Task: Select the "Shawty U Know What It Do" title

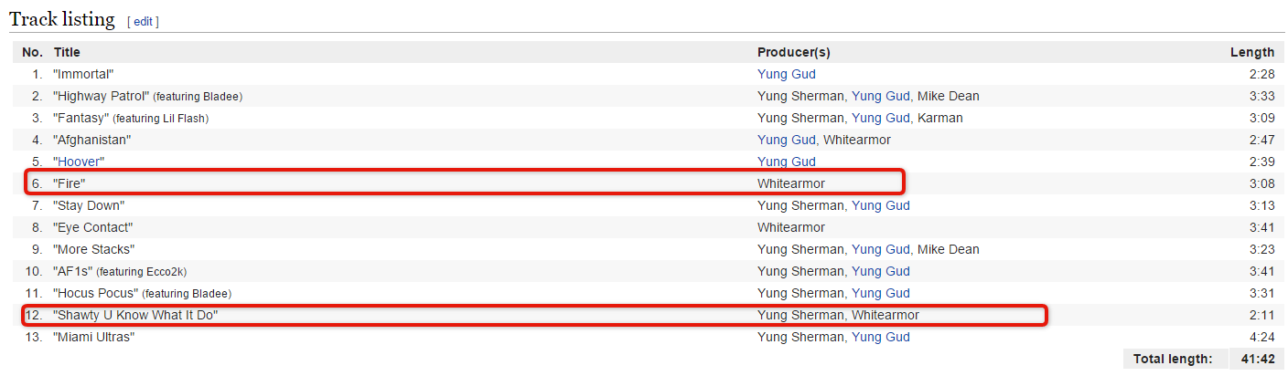Action: (135, 315)
